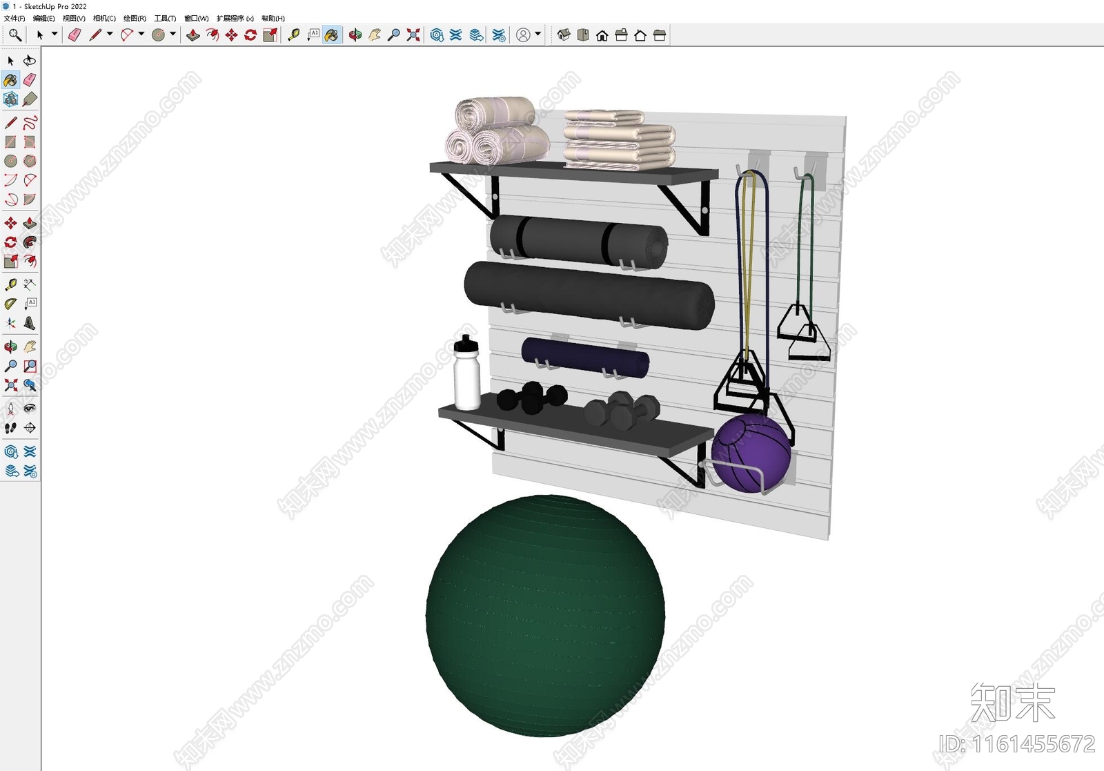Select the Move tool in left palette

point(10,223)
